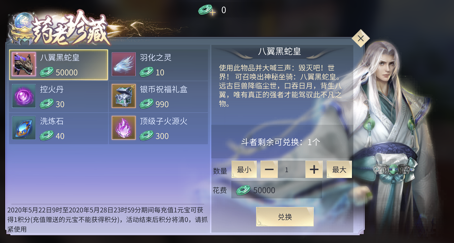Select the 八翼黑蛇皇 mount icon

[x=24, y=64]
